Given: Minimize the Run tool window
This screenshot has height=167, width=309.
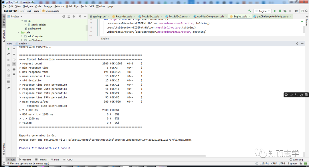Looking at the screenshot, I should (302, 44).
